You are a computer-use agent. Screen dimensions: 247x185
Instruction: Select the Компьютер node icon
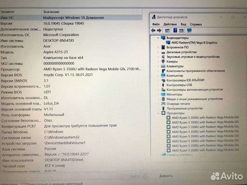point(163,75)
